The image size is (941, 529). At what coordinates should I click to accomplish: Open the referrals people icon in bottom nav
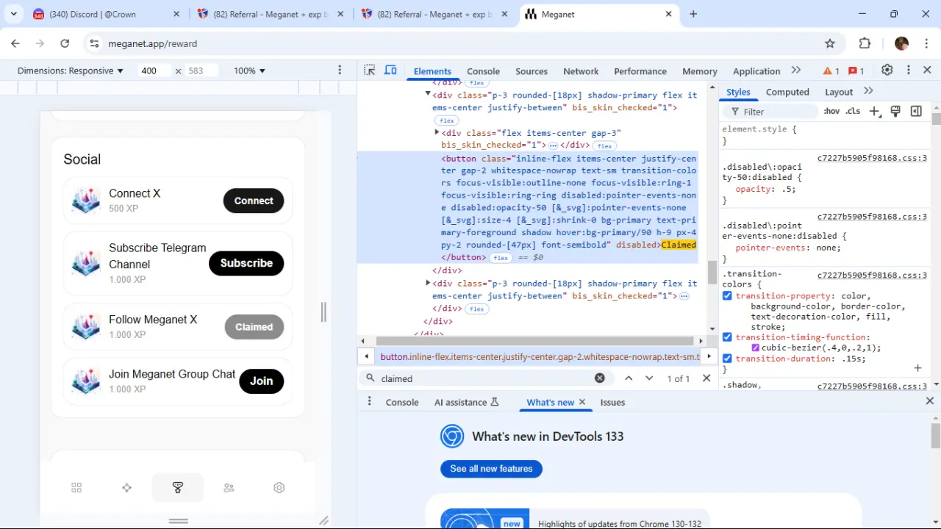click(229, 488)
